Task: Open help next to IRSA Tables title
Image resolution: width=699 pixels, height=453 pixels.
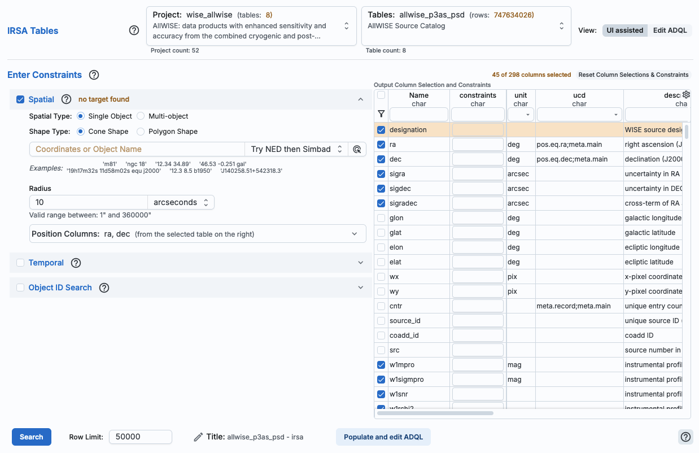Action: pos(134,31)
